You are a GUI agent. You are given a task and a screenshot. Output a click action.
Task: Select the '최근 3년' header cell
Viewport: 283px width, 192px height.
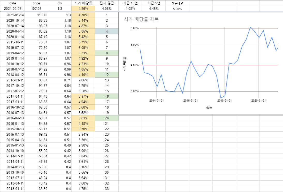pos(177,3)
